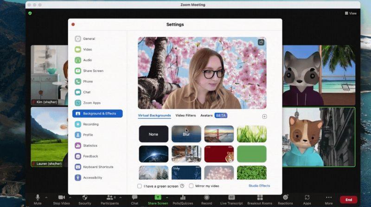Viewport: 371px width, 207px height.
Task: Select Earth from space background
Action: click(154, 154)
